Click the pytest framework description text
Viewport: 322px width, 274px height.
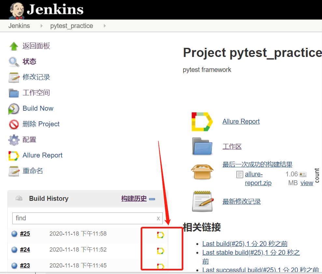[207, 70]
